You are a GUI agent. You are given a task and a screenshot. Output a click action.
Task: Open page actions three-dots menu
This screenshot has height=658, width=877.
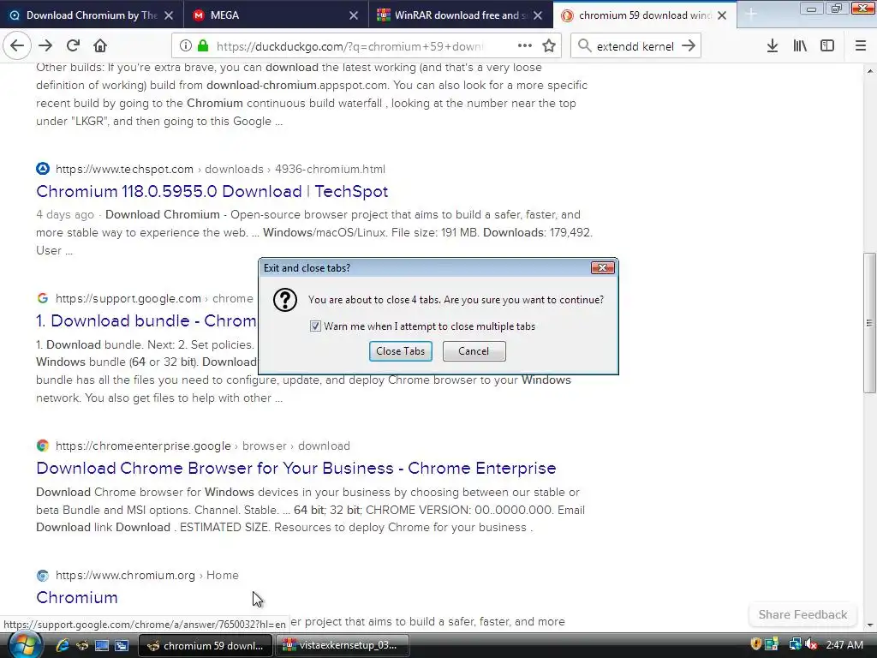(x=525, y=46)
